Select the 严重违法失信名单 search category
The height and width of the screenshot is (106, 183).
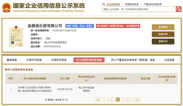tap(152, 4)
